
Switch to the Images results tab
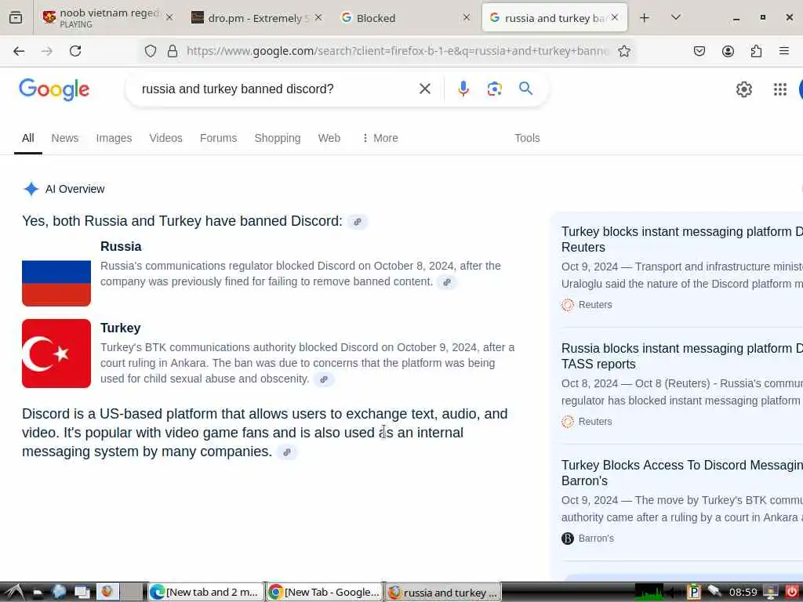[114, 138]
